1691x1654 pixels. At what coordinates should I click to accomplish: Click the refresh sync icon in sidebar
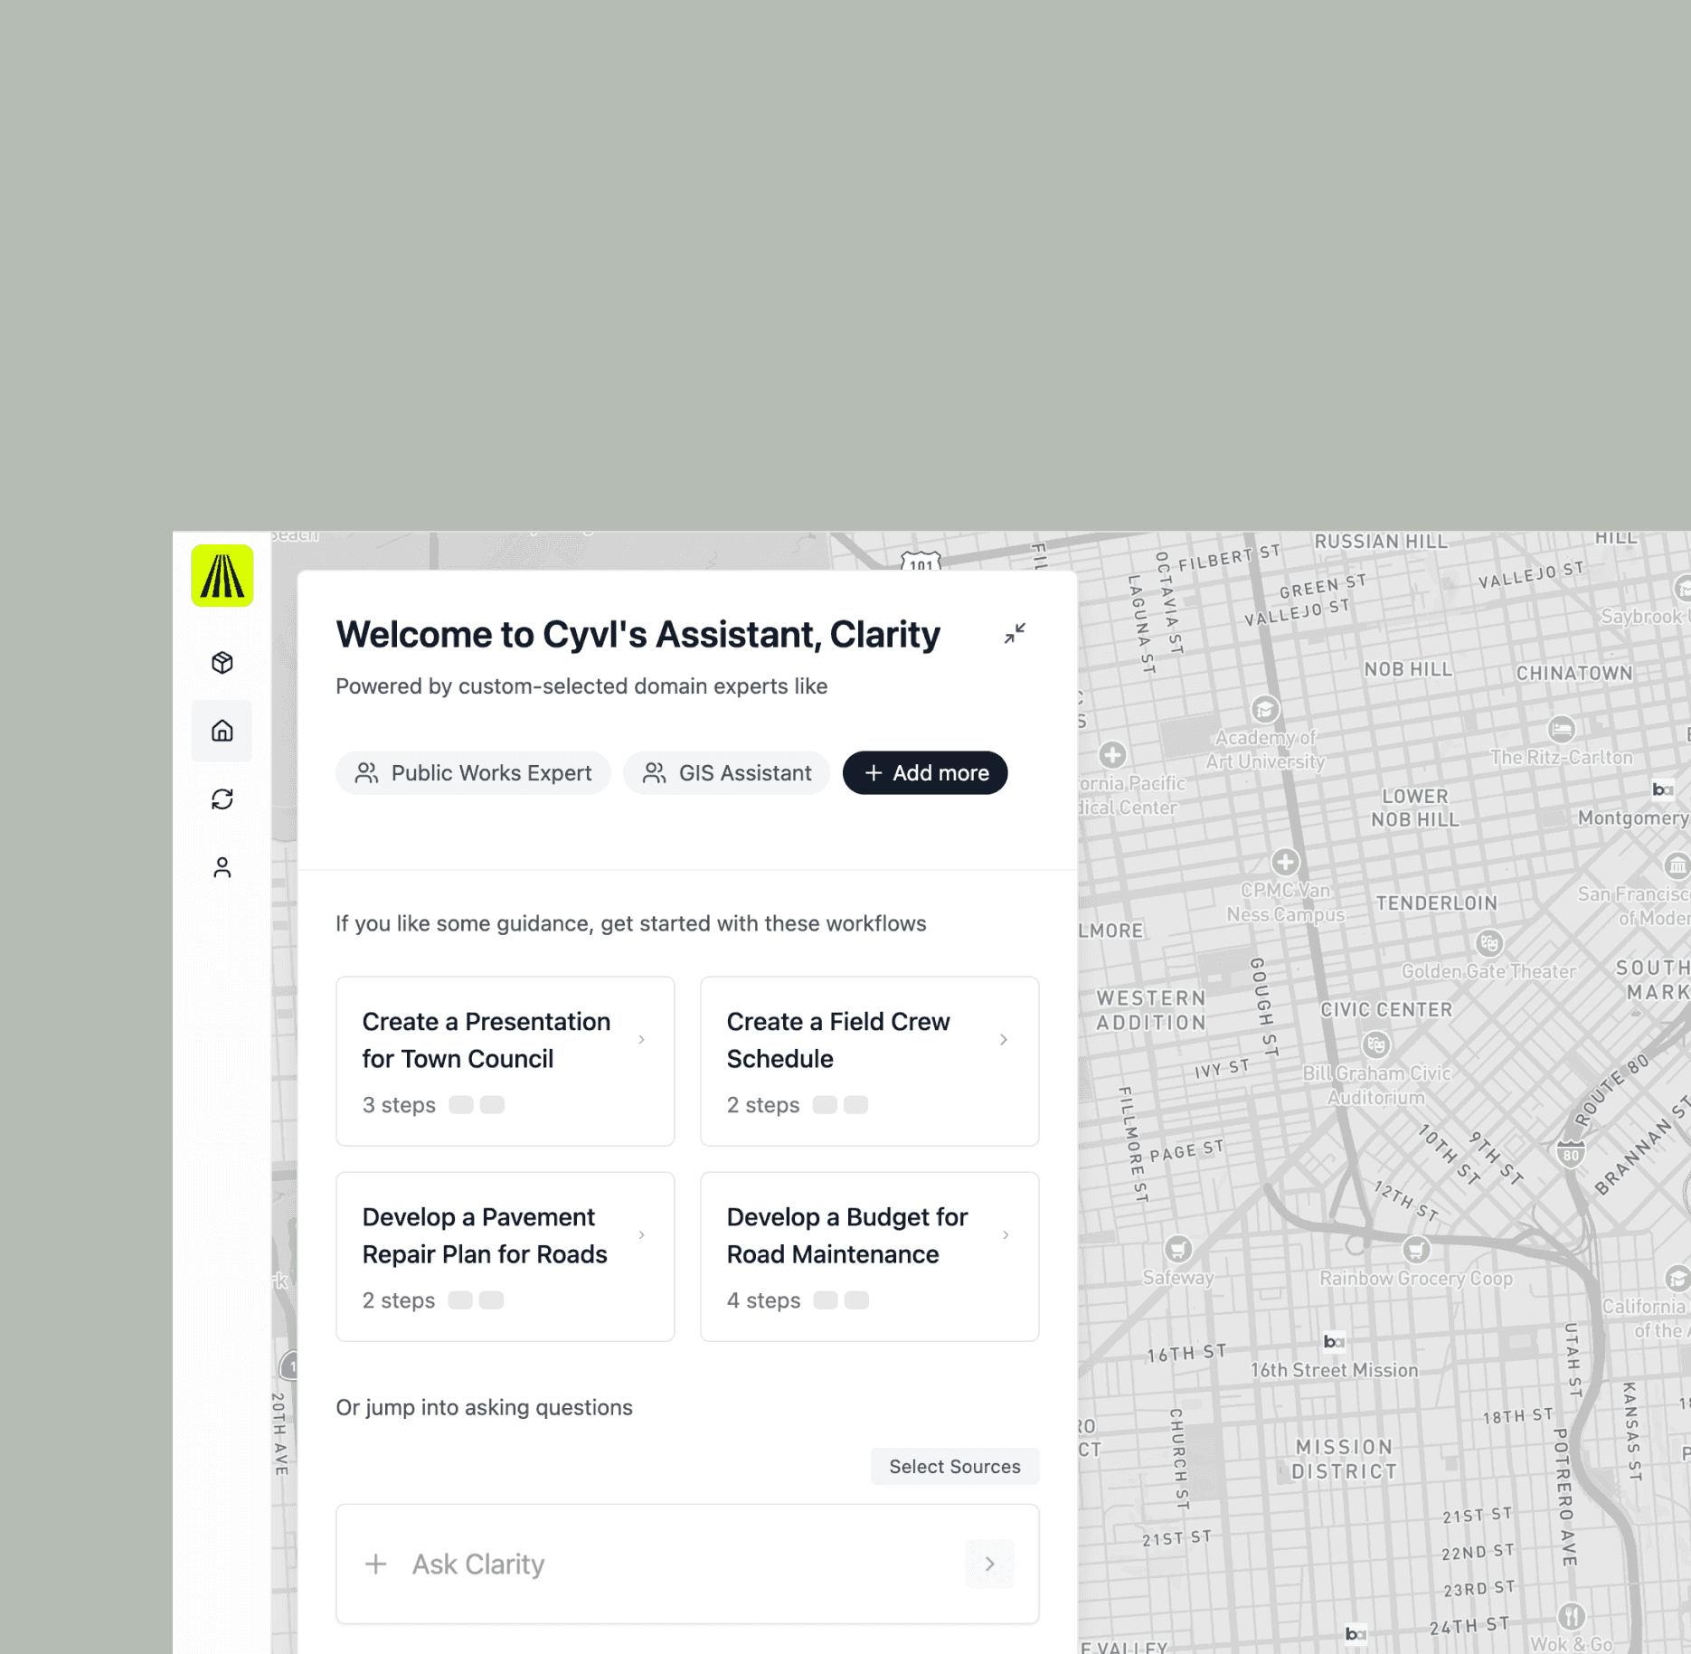click(222, 799)
